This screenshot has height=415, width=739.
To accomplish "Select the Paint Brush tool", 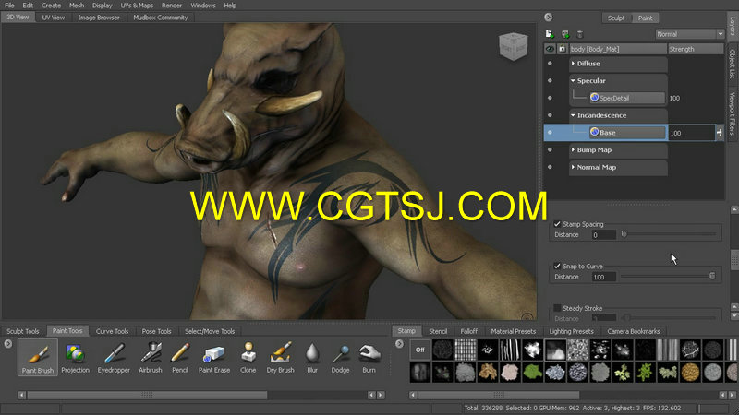I will [38, 357].
